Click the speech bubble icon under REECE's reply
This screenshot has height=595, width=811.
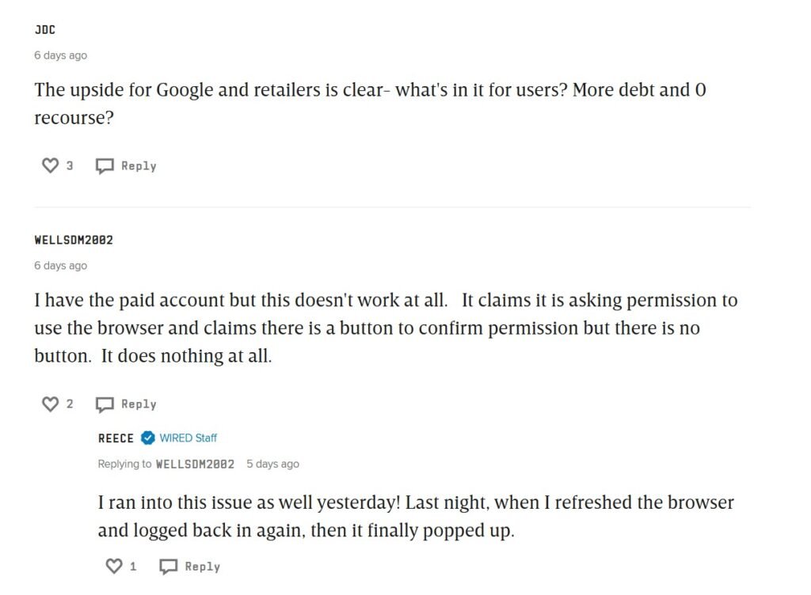tap(169, 567)
